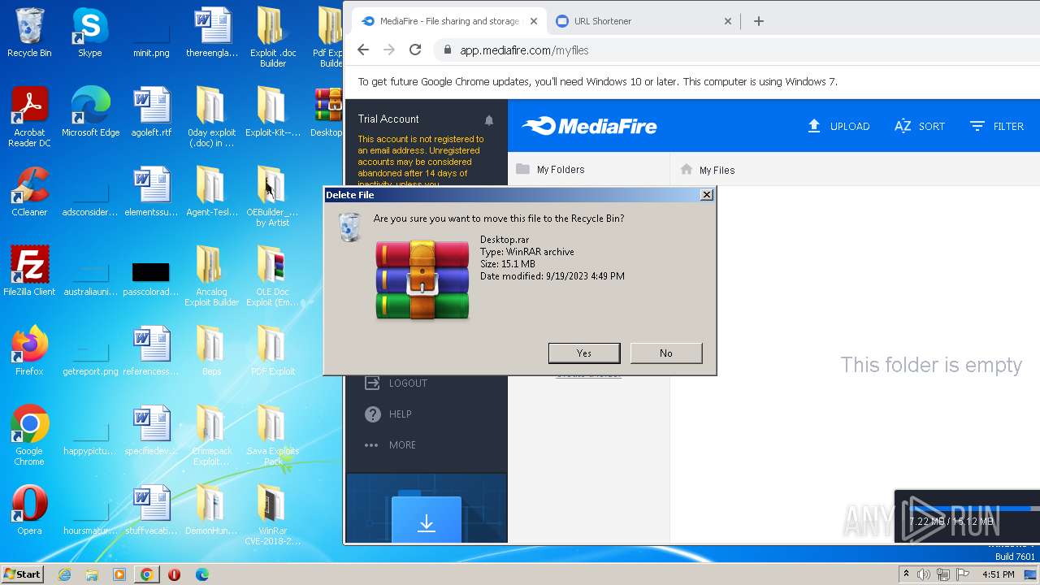Image resolution: width=1040 pixels, height=585 pixels.
Task: Click the Upload button in MediaFire
Action: [x=838, y=126]
